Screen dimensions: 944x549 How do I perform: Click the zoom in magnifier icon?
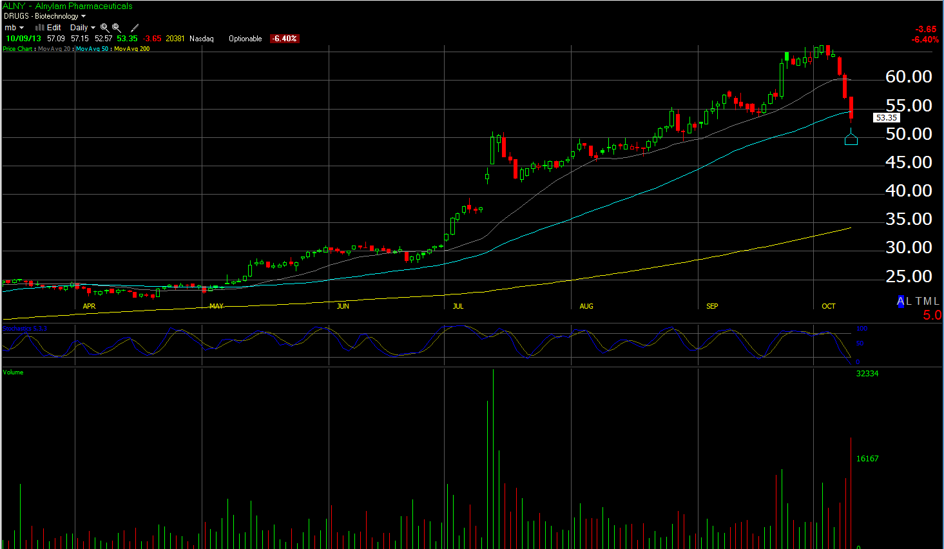pyautogui.click(x=104, y=28)
